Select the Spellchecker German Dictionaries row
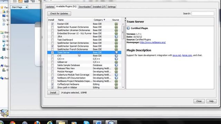The width and height of the screenshot is (221, 124). coord(84,43)
